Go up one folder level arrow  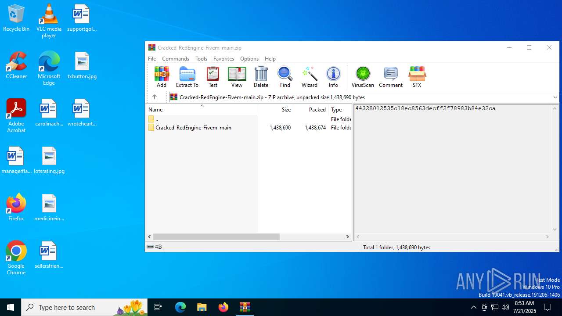tap(155, 97)
